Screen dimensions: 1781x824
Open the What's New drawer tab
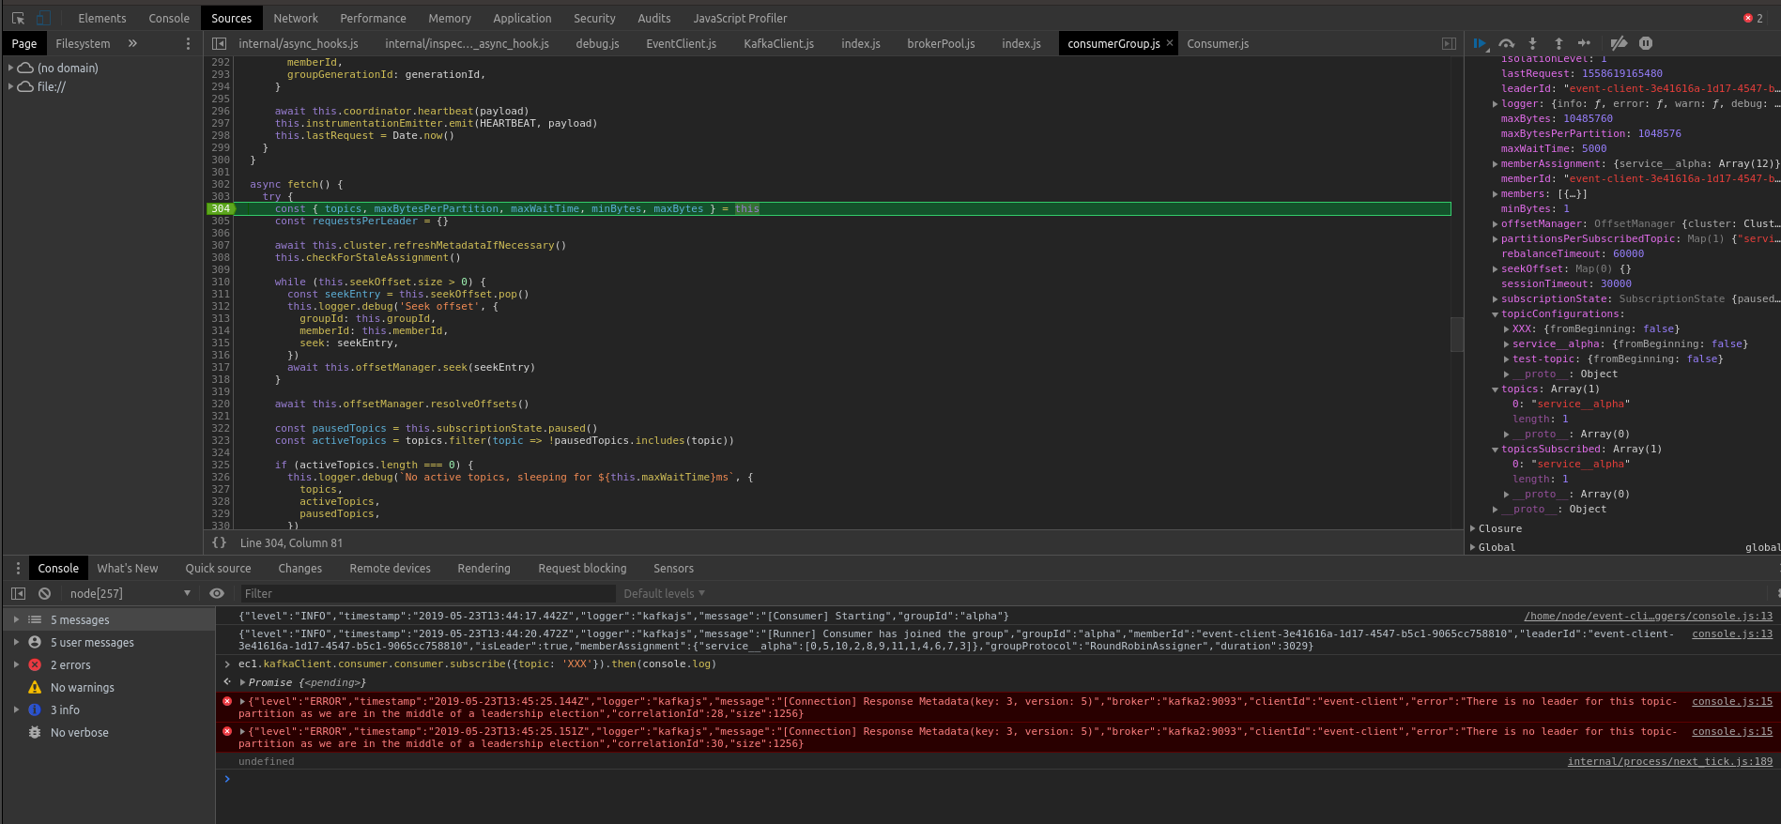(x=128, y=568)
